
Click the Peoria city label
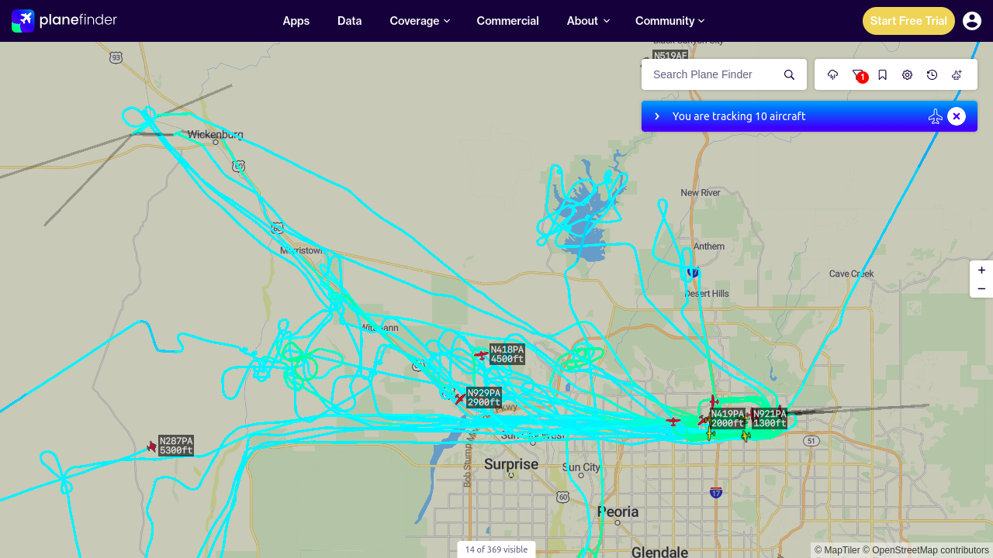pyautogui.click(x=618, y=511)
